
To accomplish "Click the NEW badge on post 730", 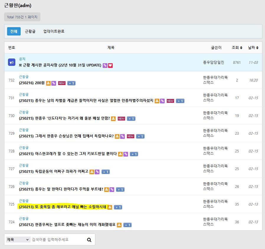I will pos(121,119).
